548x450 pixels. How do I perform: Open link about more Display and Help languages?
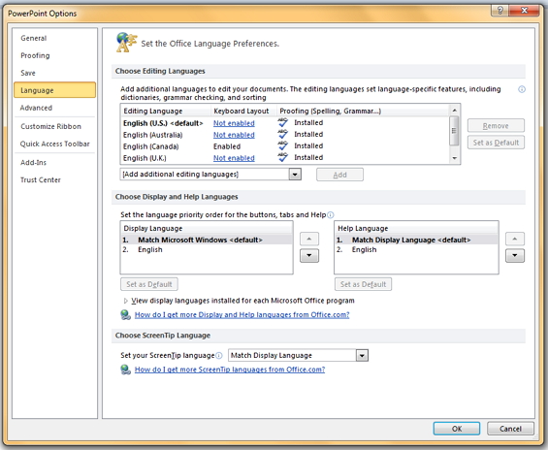[242, 315]
